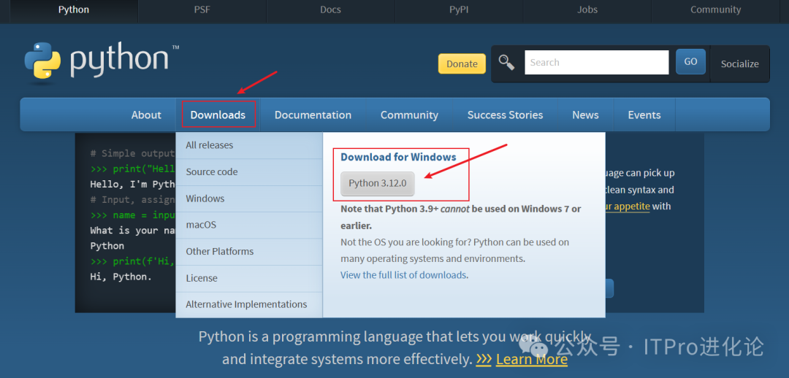This screenshot has height=378, width=789.
Task: Click the magnifying glass search icon
Action: (507, 63)
